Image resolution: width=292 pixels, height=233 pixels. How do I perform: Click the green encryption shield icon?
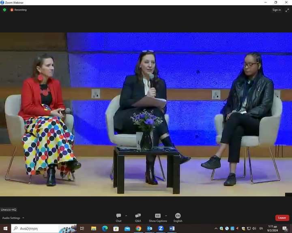[4, 10]
